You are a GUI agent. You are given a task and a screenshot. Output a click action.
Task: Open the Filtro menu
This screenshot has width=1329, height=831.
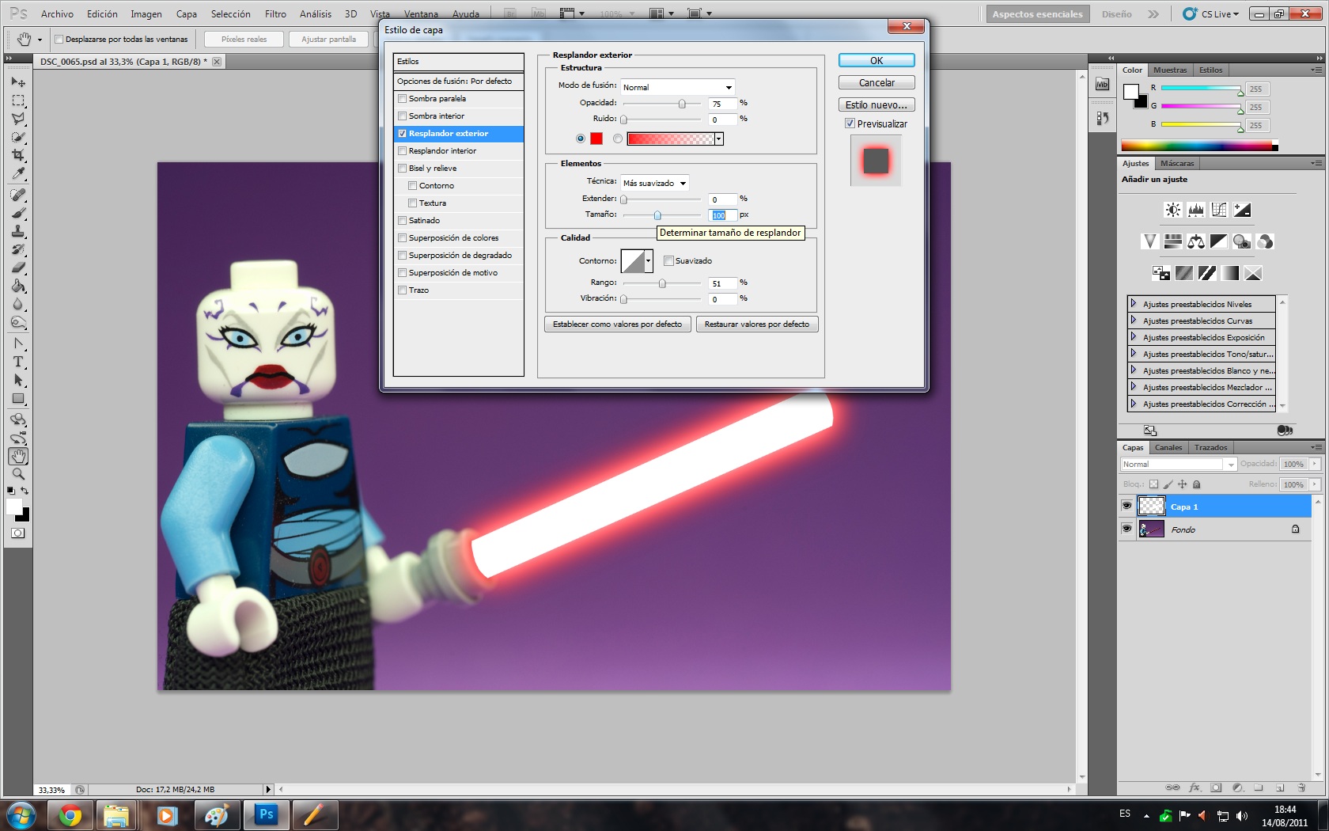[x=275, y=14]
